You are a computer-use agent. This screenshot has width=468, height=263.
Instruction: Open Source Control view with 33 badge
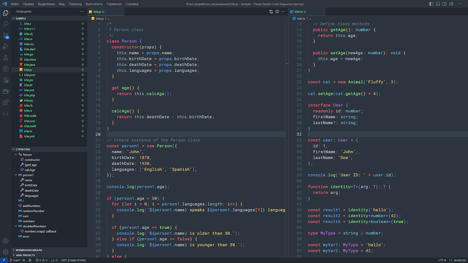point(5,35)
